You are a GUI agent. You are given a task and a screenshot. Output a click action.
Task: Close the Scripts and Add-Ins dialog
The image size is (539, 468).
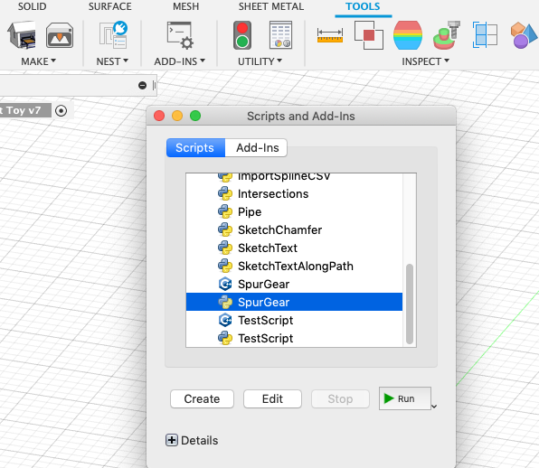point(159,116)
